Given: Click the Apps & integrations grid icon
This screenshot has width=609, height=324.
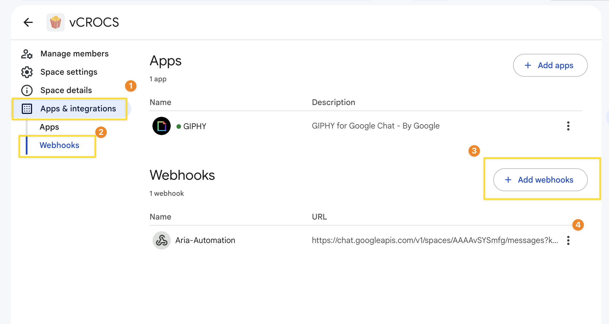Looking at the screenshot, I should (x=27, y=109).
